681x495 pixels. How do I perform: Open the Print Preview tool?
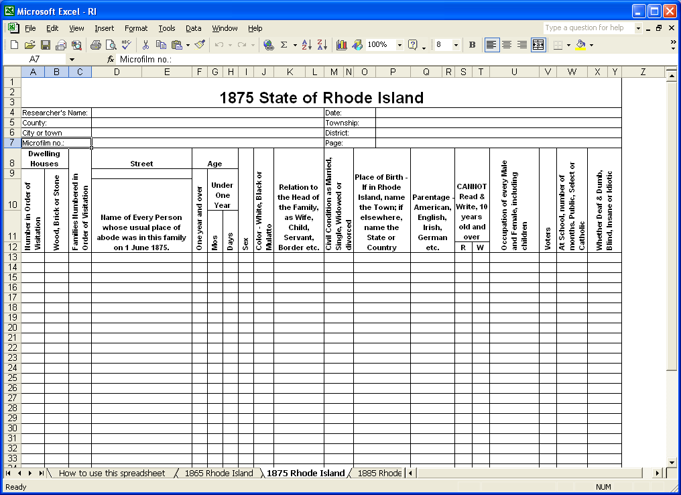click(x=111, y=45)
